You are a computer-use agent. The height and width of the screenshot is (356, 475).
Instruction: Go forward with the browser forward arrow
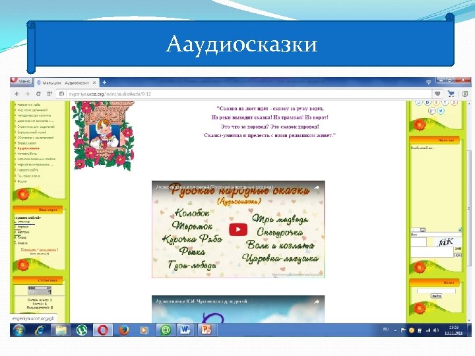[x=27, y=94]
